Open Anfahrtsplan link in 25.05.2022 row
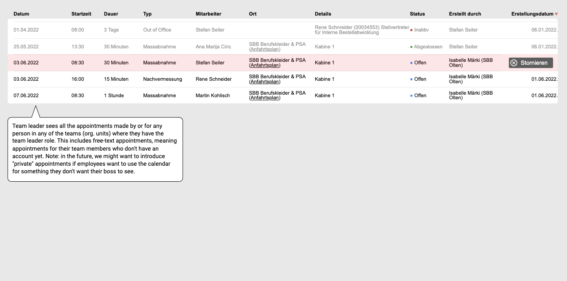 (x=264, y=49)
